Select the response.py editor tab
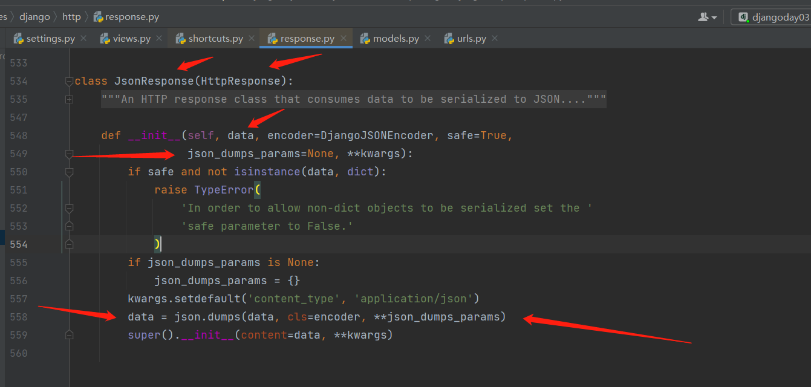 tap(307, 38)
